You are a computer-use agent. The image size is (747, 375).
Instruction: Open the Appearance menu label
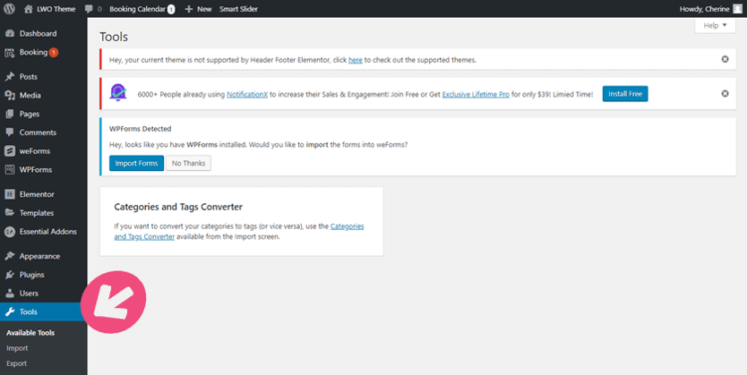pos(40,256)
